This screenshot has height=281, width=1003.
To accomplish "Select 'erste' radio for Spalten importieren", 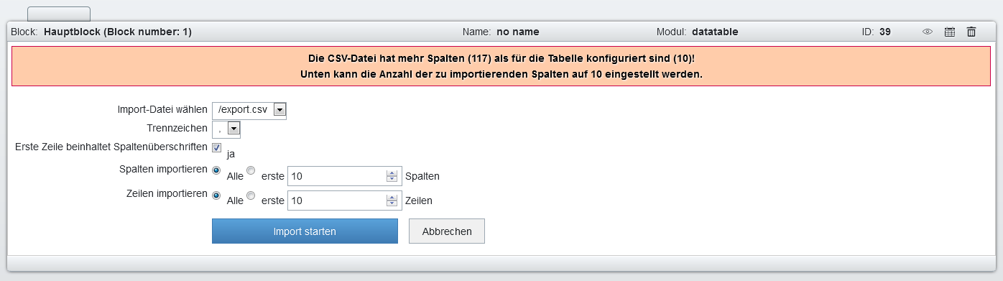I will coord(251,170).
